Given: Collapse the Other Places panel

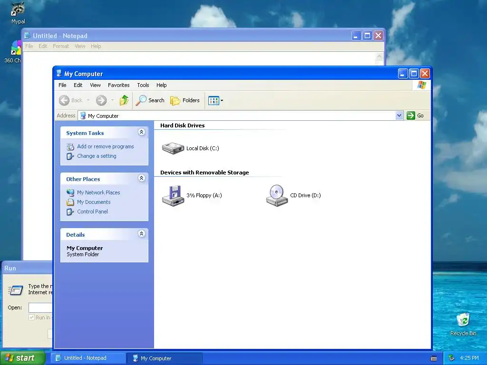Looking at the screenshot, I should [x=141, y=178].
